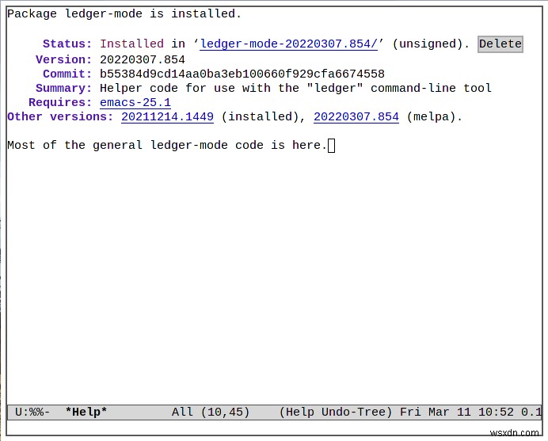548x441 pixels.
Task: Follow the emacs-25.1 requirement link
Action: (x=135, y=102)
